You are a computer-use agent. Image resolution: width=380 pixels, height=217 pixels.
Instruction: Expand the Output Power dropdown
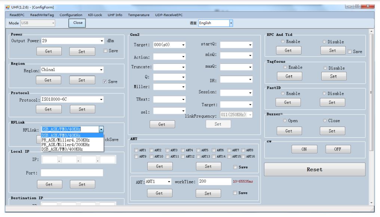[x=102, y=41]
